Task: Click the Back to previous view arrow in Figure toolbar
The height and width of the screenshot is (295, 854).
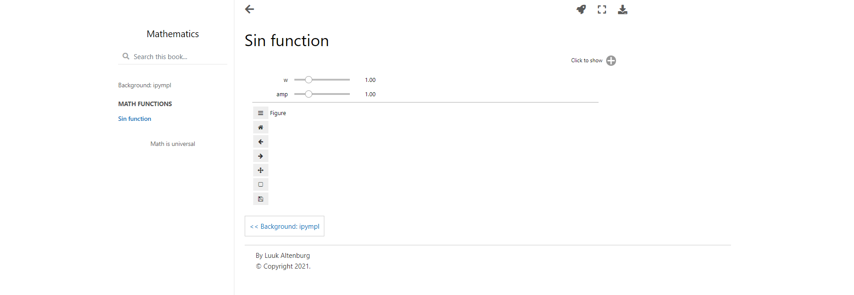Action: click(261, 141)
